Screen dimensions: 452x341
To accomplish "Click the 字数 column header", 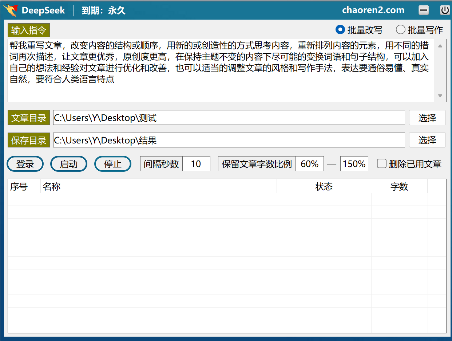I will (399, 187).
